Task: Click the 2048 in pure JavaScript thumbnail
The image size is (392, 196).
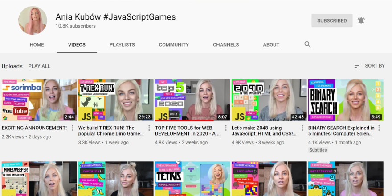Action: pyautogui.click(x=269, y=100)
